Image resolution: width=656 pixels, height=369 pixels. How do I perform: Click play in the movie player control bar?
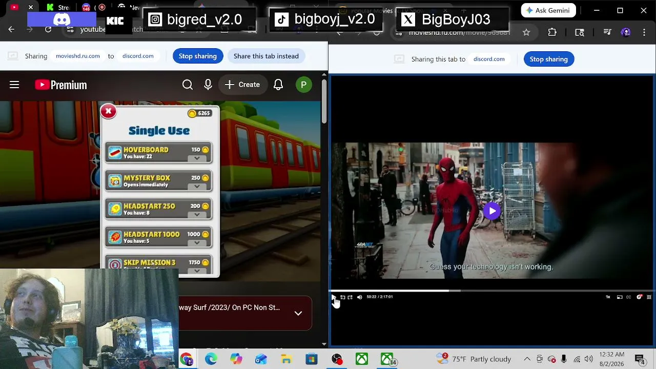click(x=334, y=297)
